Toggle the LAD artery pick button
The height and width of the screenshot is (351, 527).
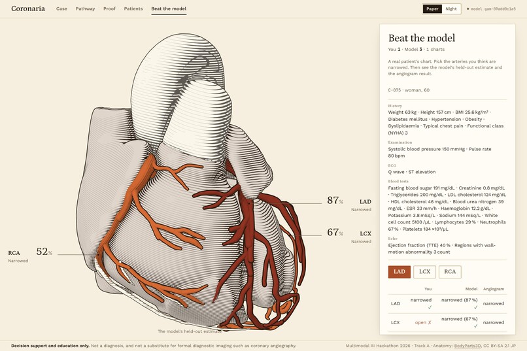(399, 272)
